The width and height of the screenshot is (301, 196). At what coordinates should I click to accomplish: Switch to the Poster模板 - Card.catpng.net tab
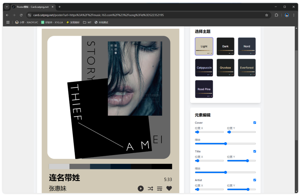tap(33, 7)
